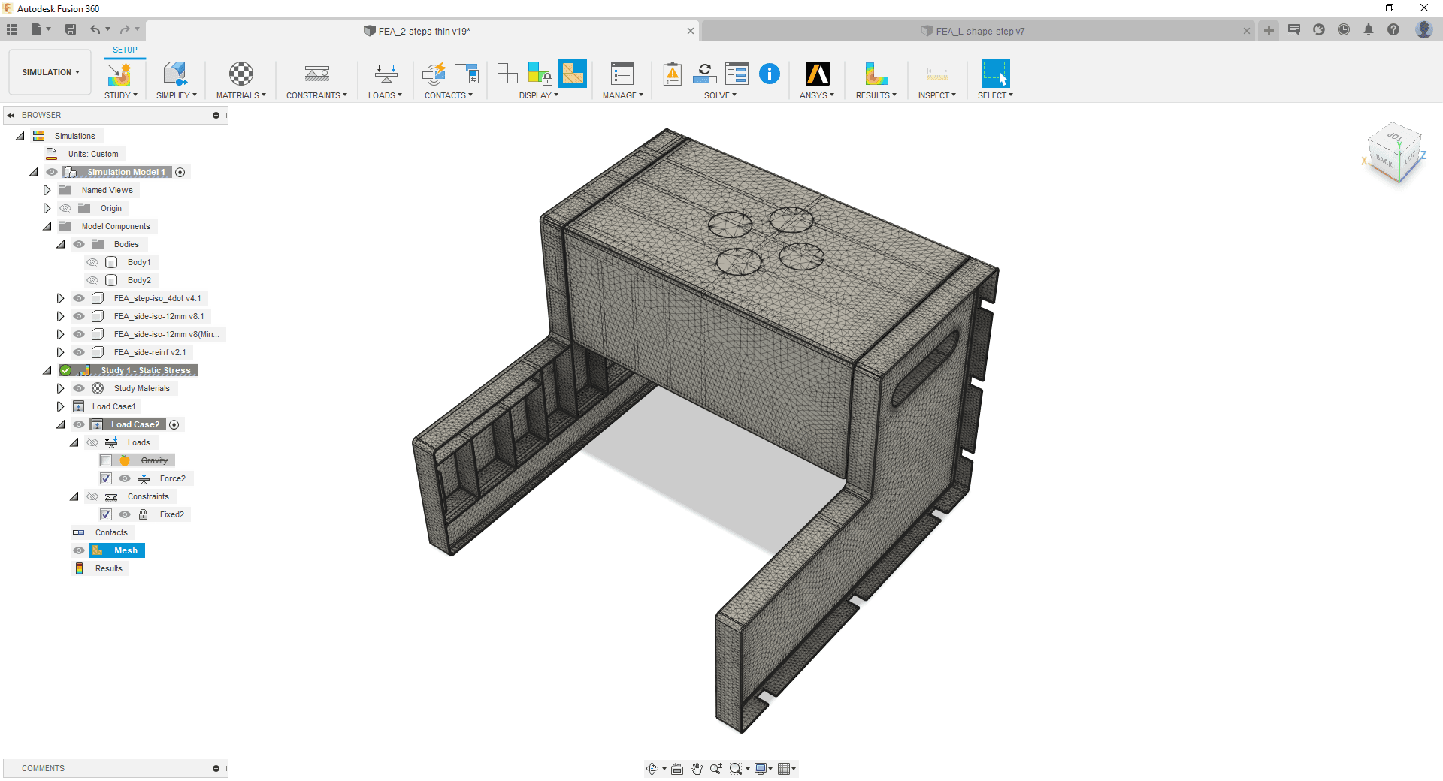The height and width of the screenshot is (781, 1443).
Task: Close the FEA_2-steps-thin v19 tab
Action: pyautogui.click(x=691, y=31)
